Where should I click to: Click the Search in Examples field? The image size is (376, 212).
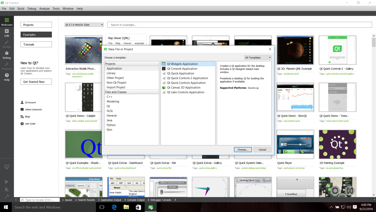(x=239, y=25)
